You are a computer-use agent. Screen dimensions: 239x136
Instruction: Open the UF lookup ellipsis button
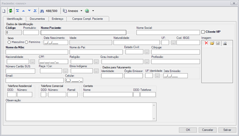173,43
